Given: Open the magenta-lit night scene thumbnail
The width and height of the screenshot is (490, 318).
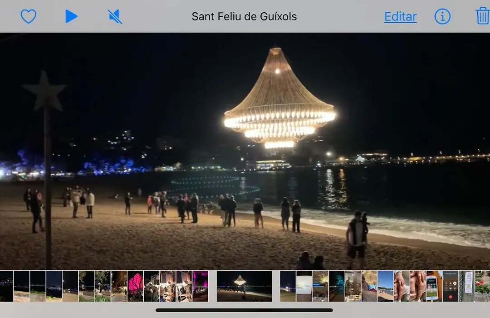Looking at the screenshot, I should 201,286.
